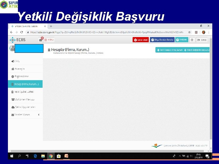Add new account with Yeni Hesap button
Image resolution: width=219 pixels, height=164 pixels.
[170, 50]
